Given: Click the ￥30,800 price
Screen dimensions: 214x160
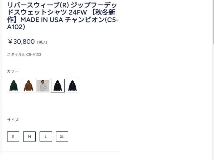Looking at the screenshot, I should (21, 42).
